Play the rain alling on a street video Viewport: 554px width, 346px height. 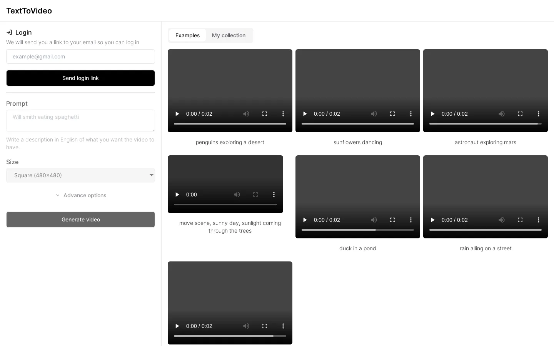(x=433, y=220)
